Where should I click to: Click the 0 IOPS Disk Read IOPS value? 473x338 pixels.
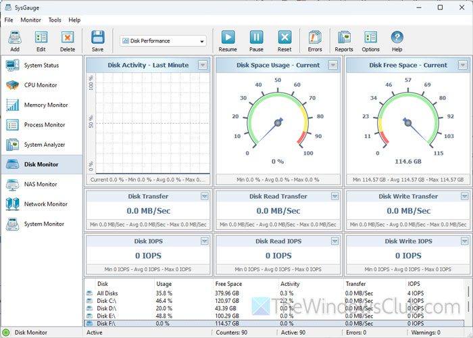[x=278, y=256]
